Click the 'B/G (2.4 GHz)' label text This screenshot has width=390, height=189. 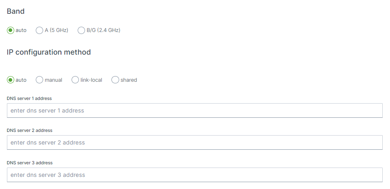point(103,30)
